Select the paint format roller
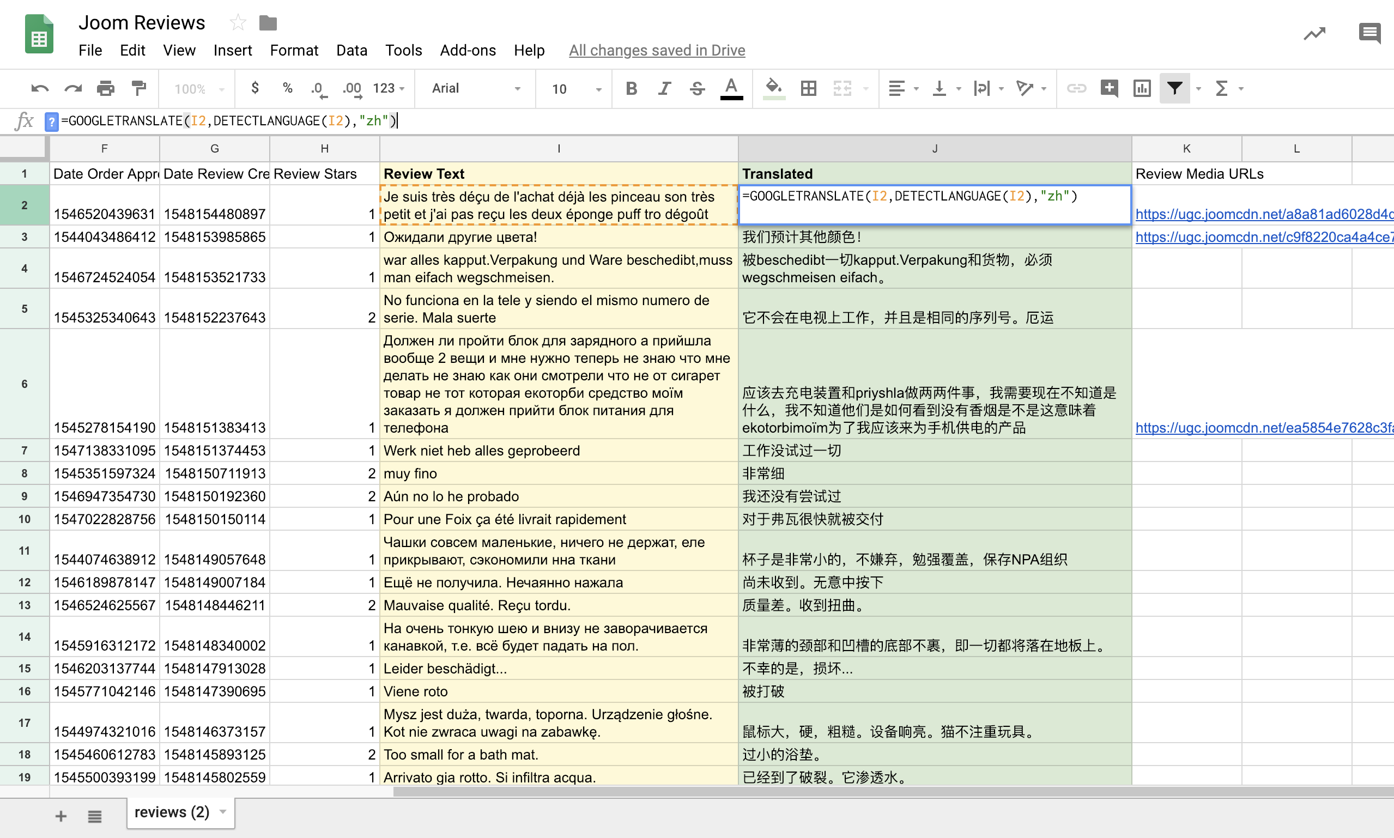This screenshot has width=1394, height=838. [x=139, y=89]
